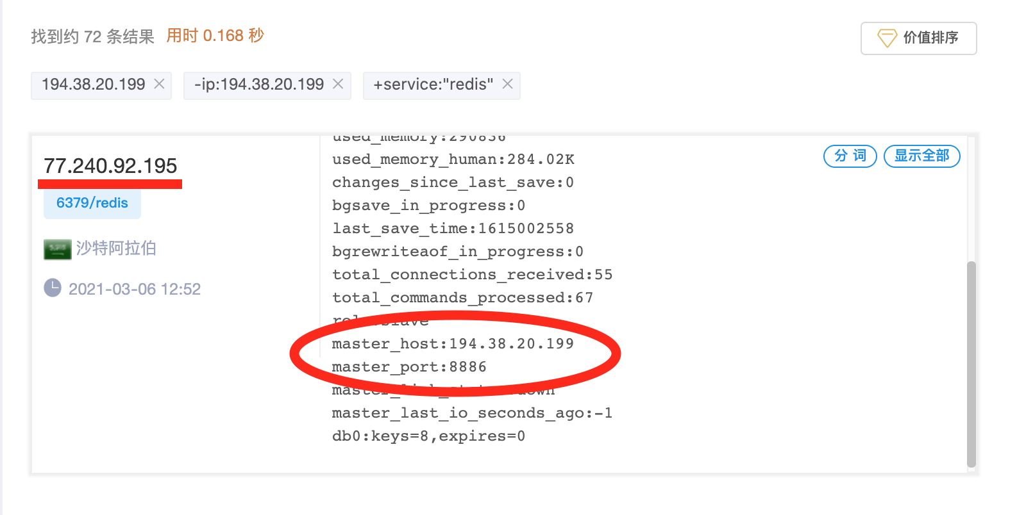Image resolution: width=1026 pixels, height=515 pixels.
Task: Click the 找到约 72 条结果 results count text
Action: (x=93, y=37)
